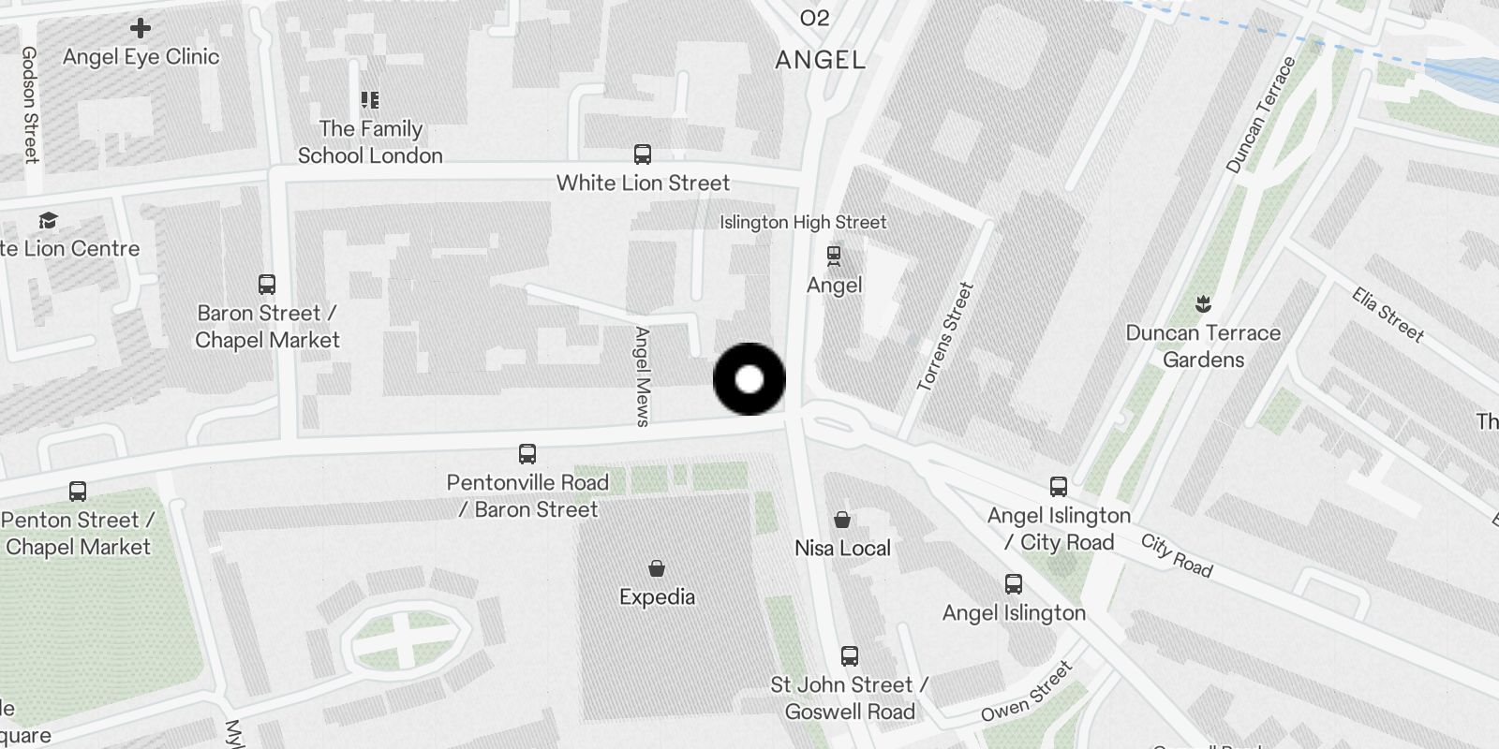Select the Torrens Street label
Image resolution: width=1499 pixels, height=749 pixels.
[x=946, y=337]
